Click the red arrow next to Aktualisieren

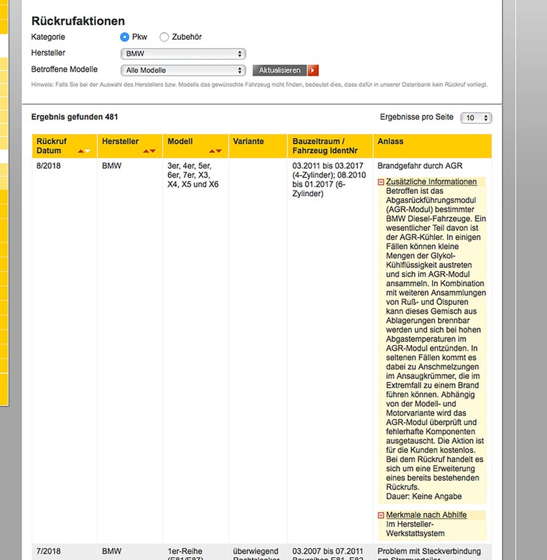313,70
